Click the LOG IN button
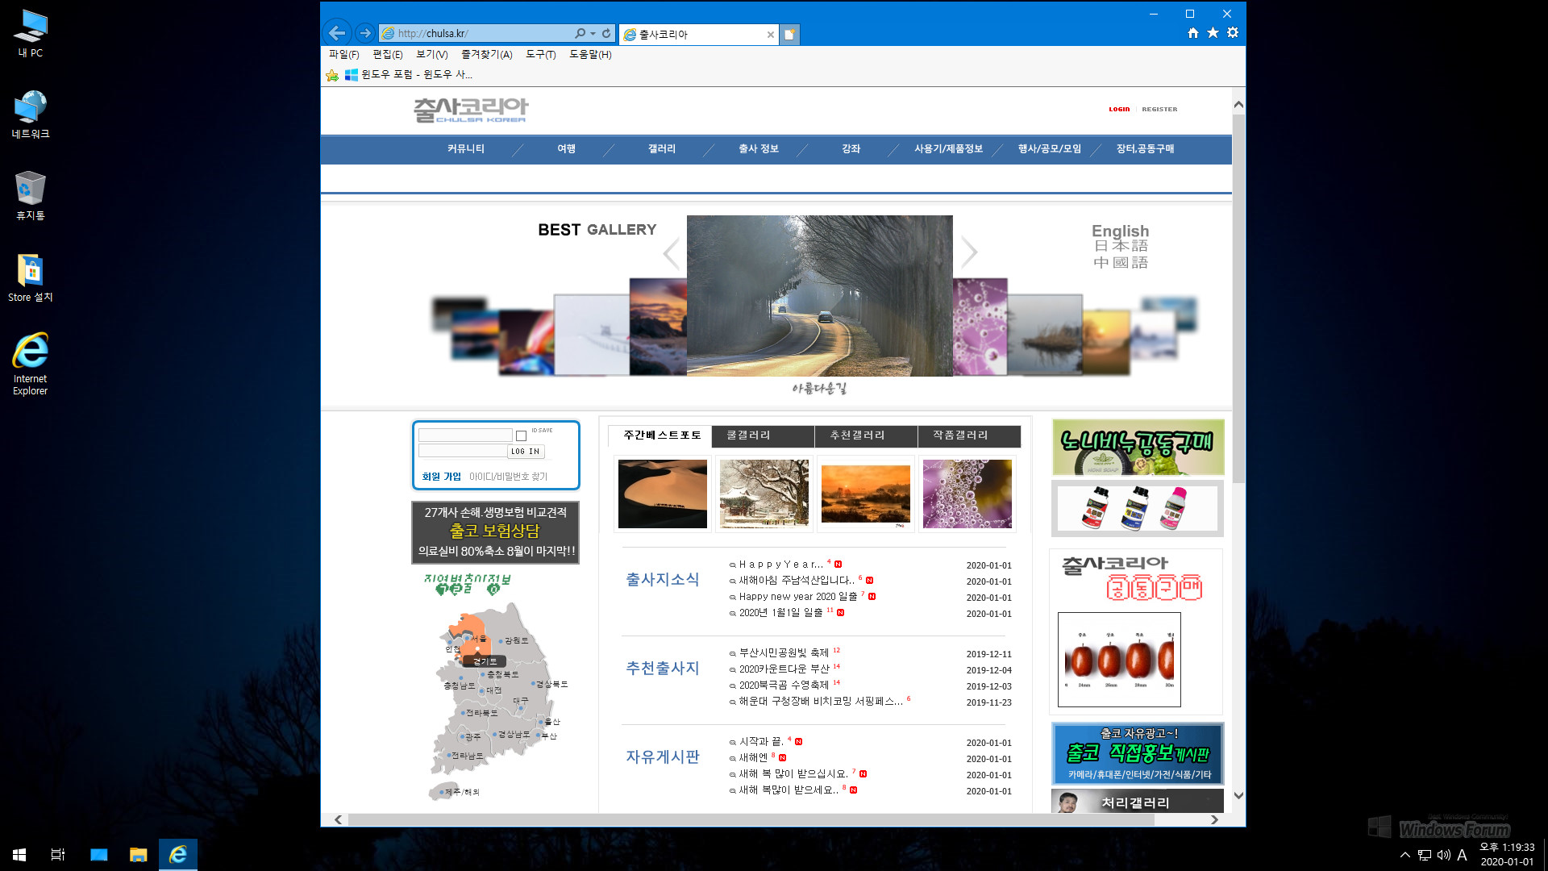This screenshot has width=1548, height=871. [526, 452]
